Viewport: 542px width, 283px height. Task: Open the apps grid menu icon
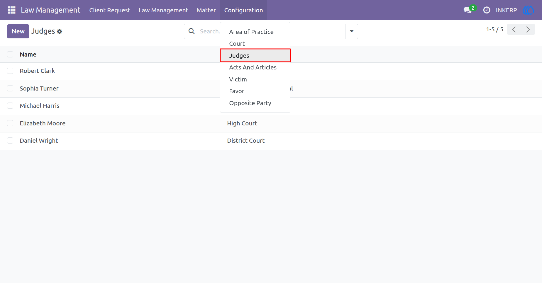pos(11,10)
